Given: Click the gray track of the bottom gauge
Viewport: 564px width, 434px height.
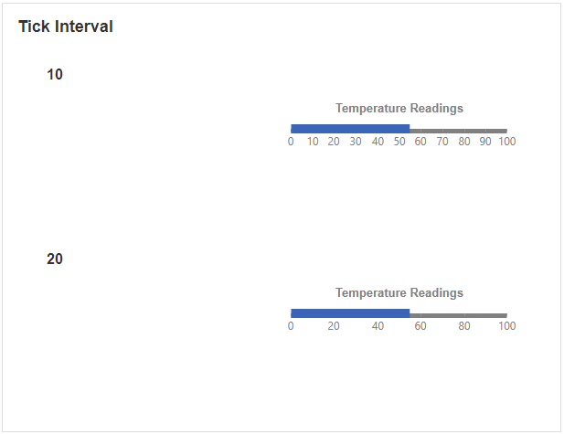Looking at the screenshot, I should (x=458, y=315).
